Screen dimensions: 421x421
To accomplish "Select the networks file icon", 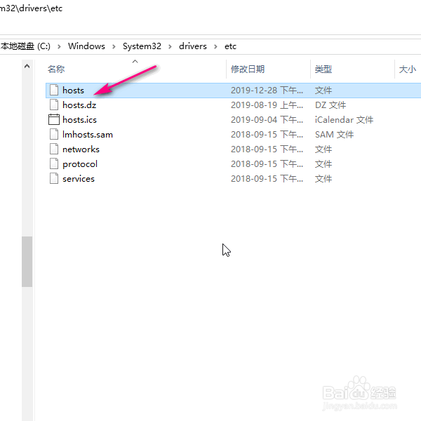I will (54, 149).
